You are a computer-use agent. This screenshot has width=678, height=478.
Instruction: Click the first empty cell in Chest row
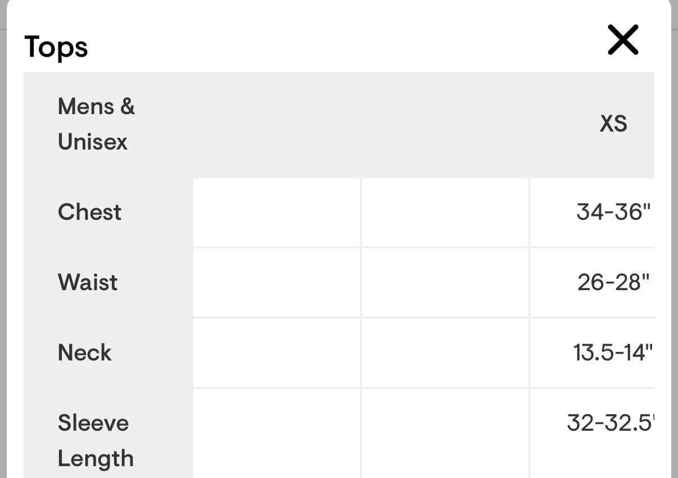[x=276, y=213]
